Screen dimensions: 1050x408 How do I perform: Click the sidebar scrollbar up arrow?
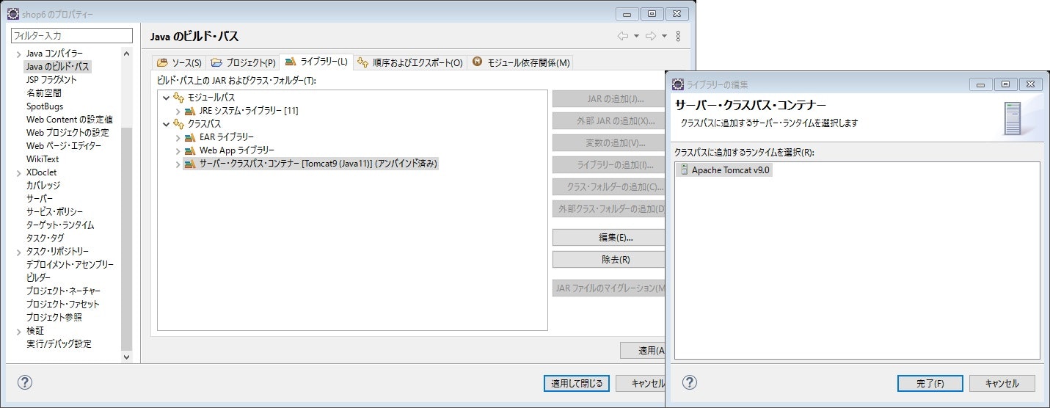tap(126, 54)
